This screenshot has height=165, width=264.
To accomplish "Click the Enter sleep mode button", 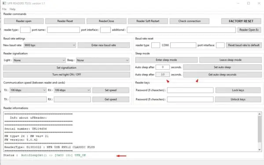I will [x=166, y=60].
